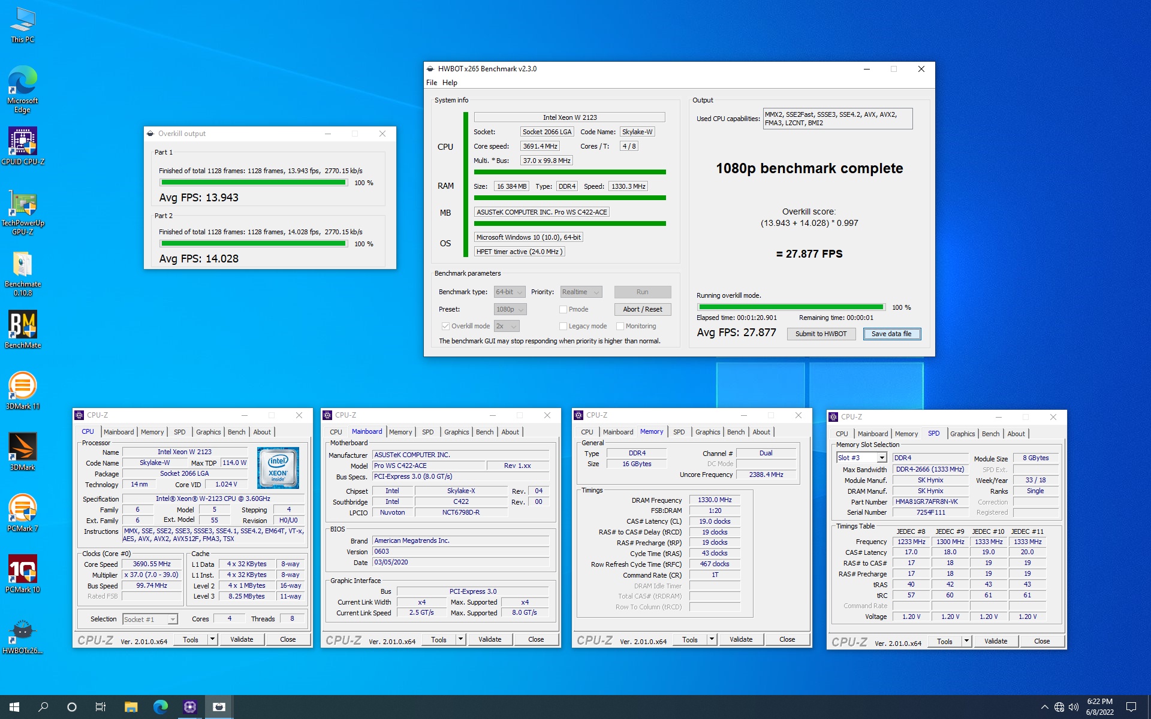1151x719 pixels.
Task: Select Graphics tab in Mainboard CPU-Z window
Action: click(x=456, y=432)
